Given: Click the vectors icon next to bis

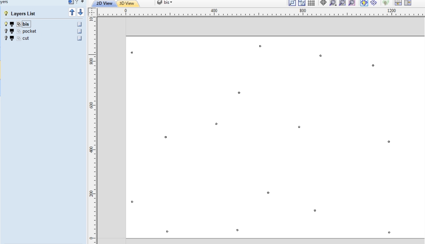Looking at the screenshot, I should tap(19, 24).
